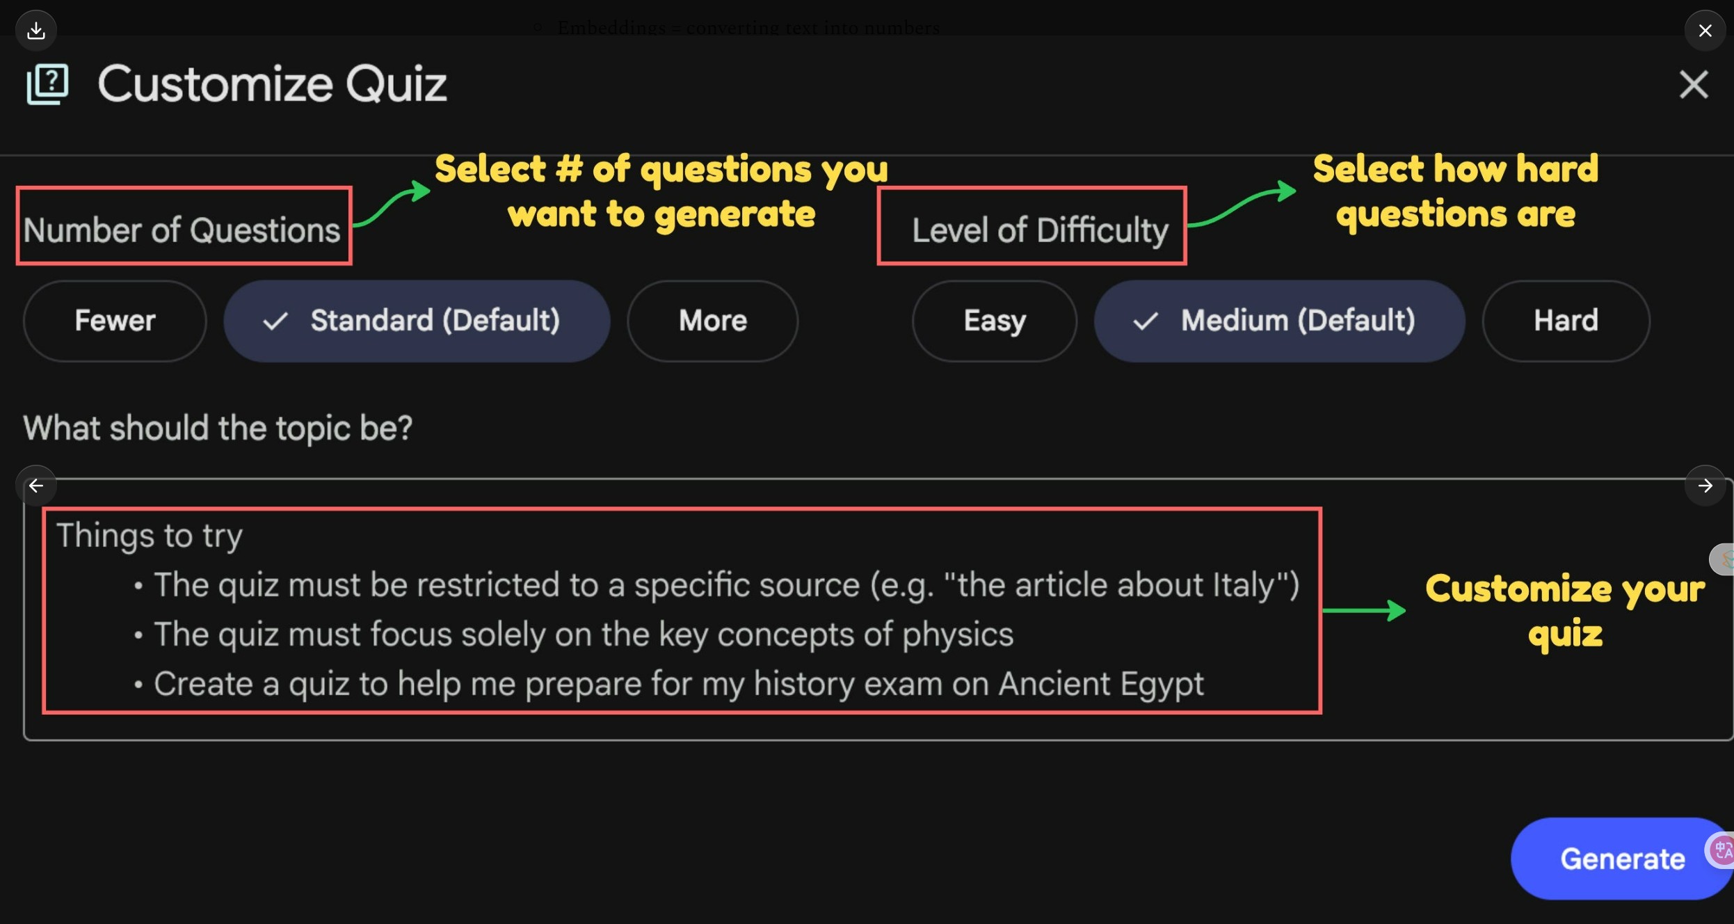The height and width of the screenshot is (924, 1734).
Task: Dismiss the Customize Quiz dialog
Action: click(x=1693, y=85)
